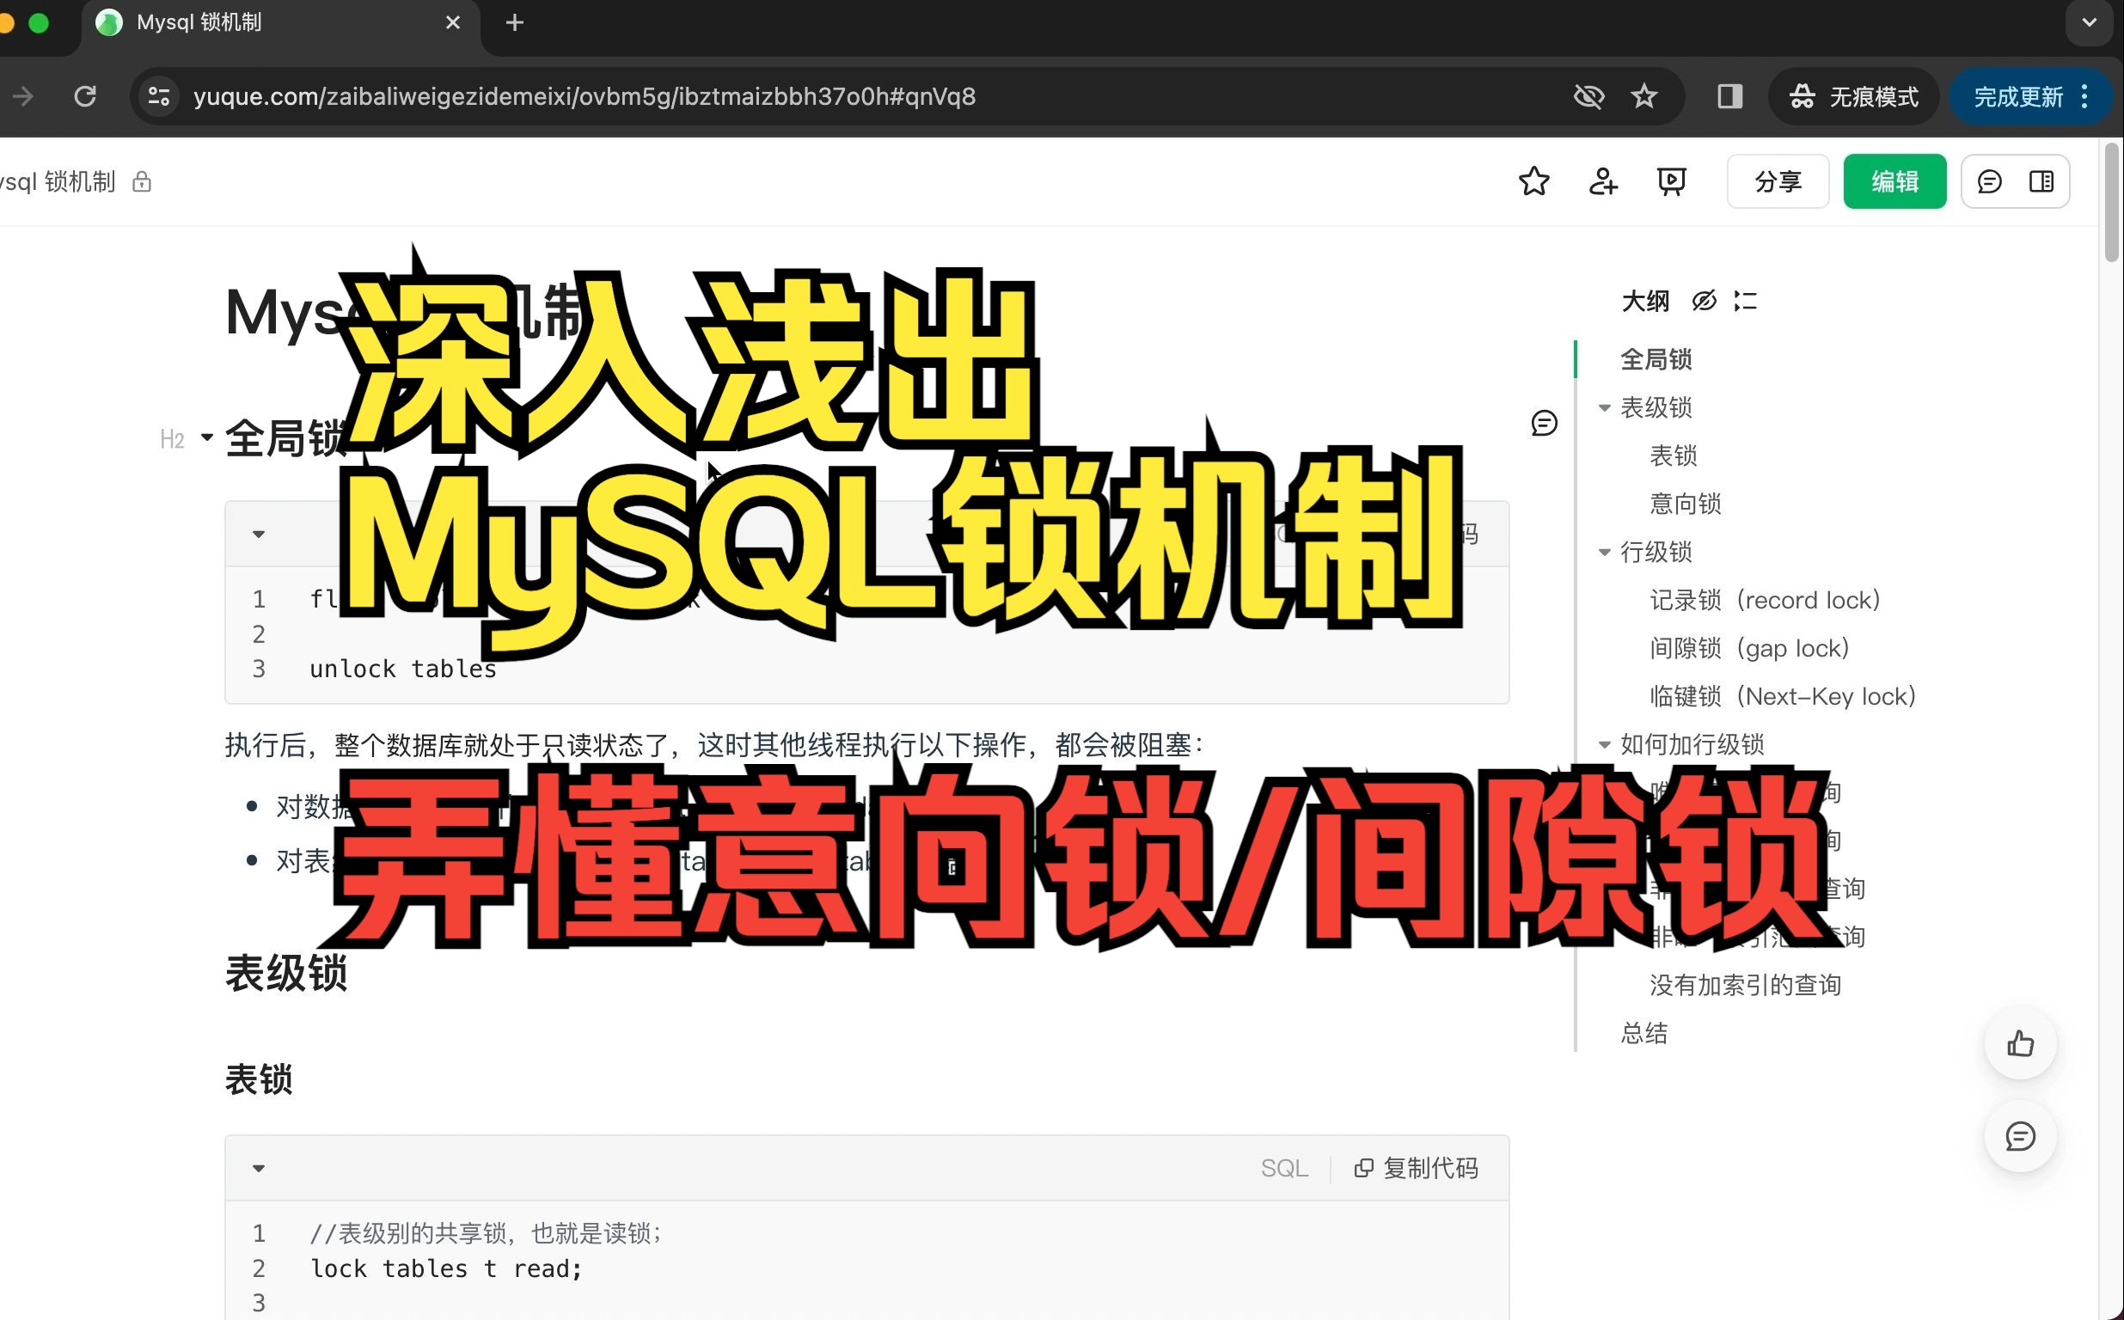Jump to 表锁 in outline
This screenshot has height=1320, width=2124.
click(x=1673, y=455)
